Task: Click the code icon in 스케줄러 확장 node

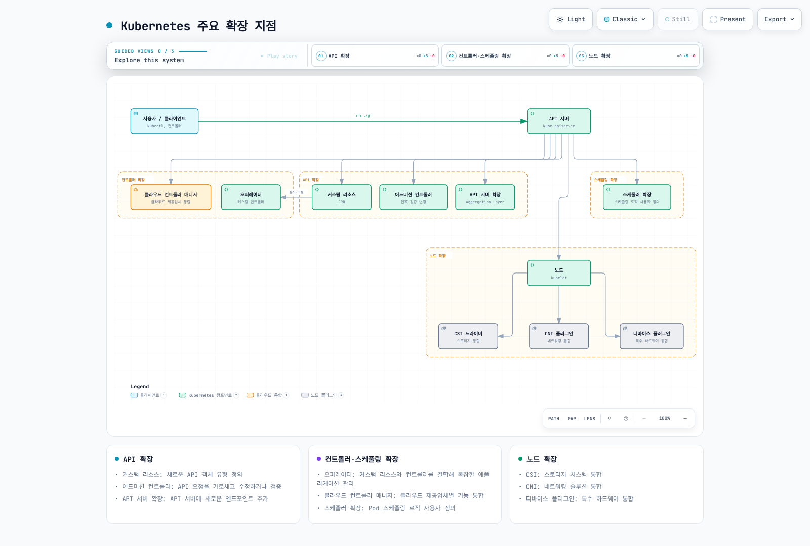Action: coord(609,190)
